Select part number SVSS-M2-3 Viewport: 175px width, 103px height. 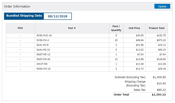coord(43,40)
